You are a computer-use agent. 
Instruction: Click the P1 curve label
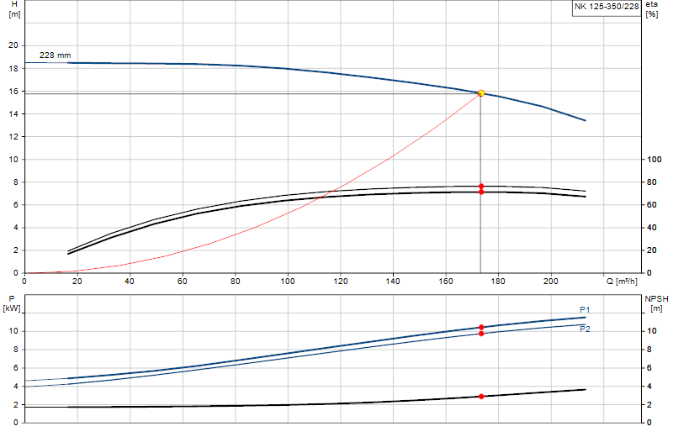click(585, 309)
